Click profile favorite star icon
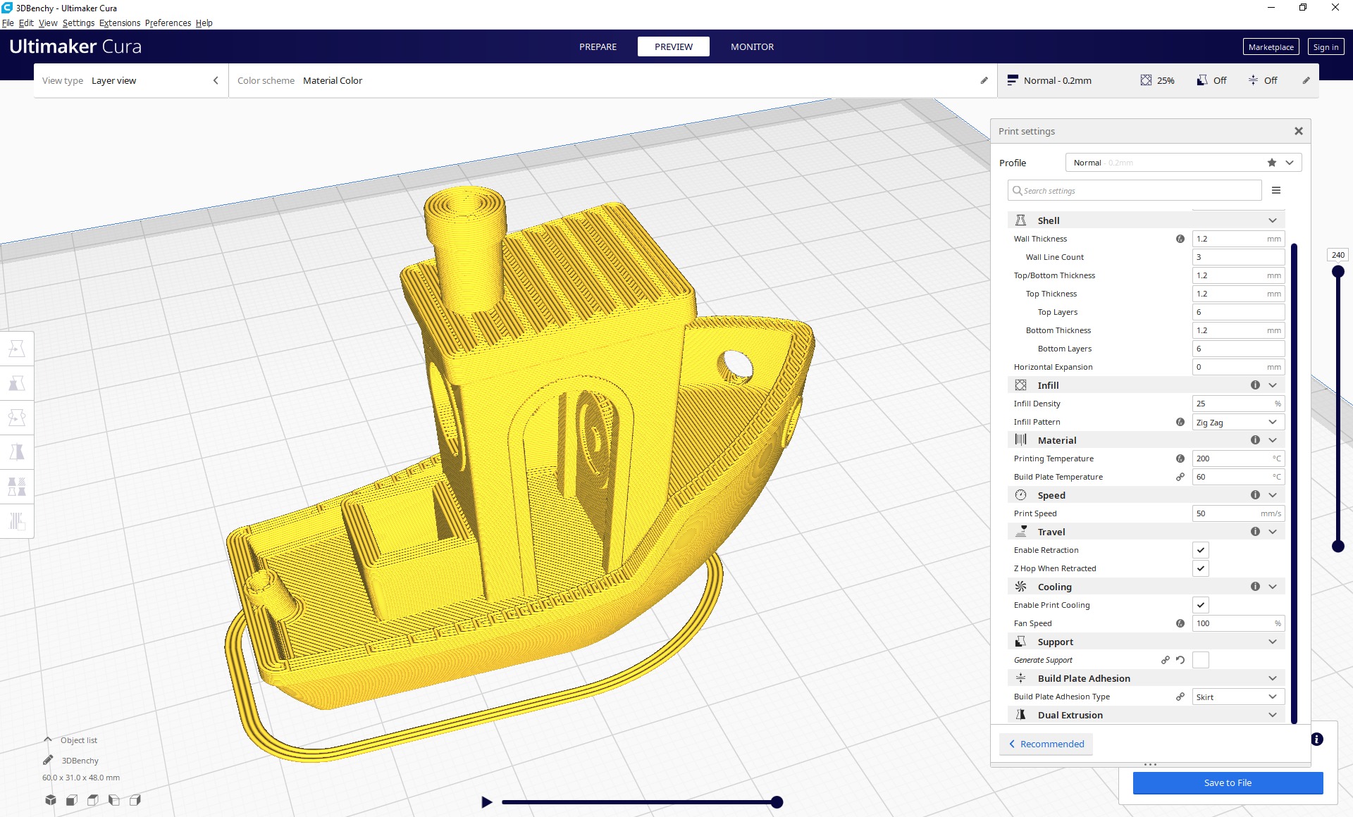The image size is (1353, 817). point(1271,163)
